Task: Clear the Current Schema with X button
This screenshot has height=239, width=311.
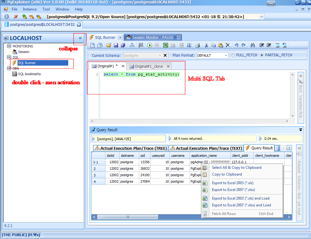Action: pyautogui.click(x=165, y=55)
